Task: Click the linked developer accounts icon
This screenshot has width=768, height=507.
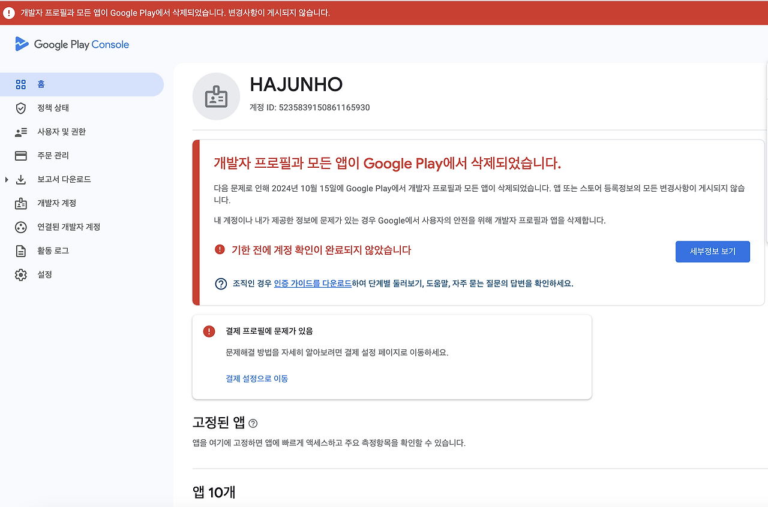Action: (x=21, y=227)
